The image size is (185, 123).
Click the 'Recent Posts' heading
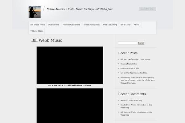[128, 53]
